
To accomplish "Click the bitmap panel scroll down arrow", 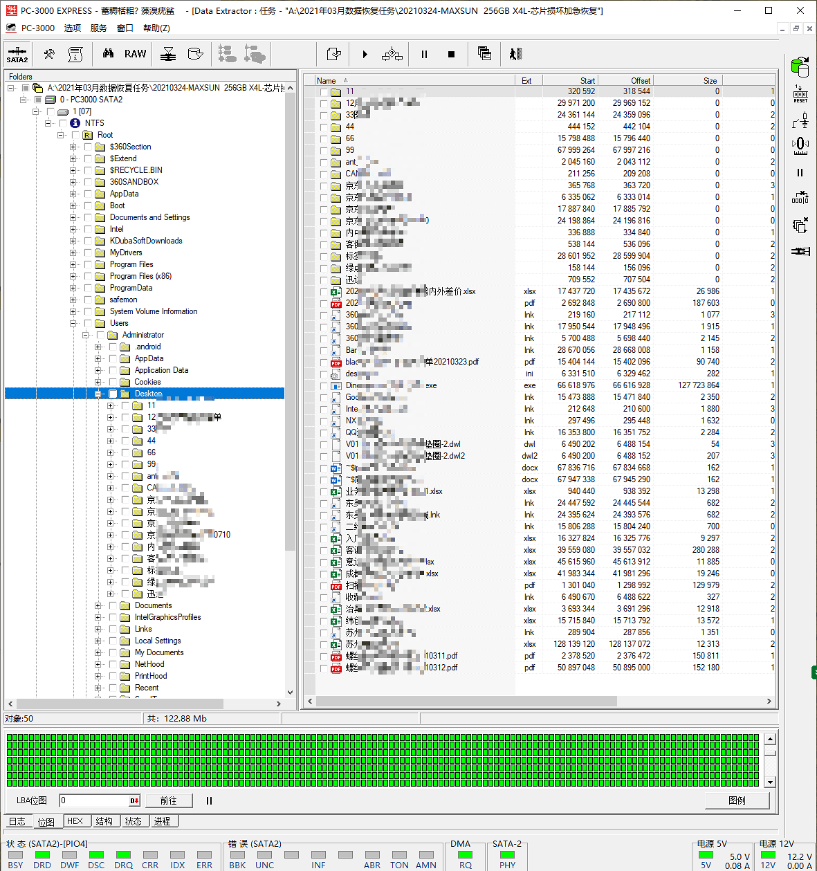I will [x=770, y=782].
